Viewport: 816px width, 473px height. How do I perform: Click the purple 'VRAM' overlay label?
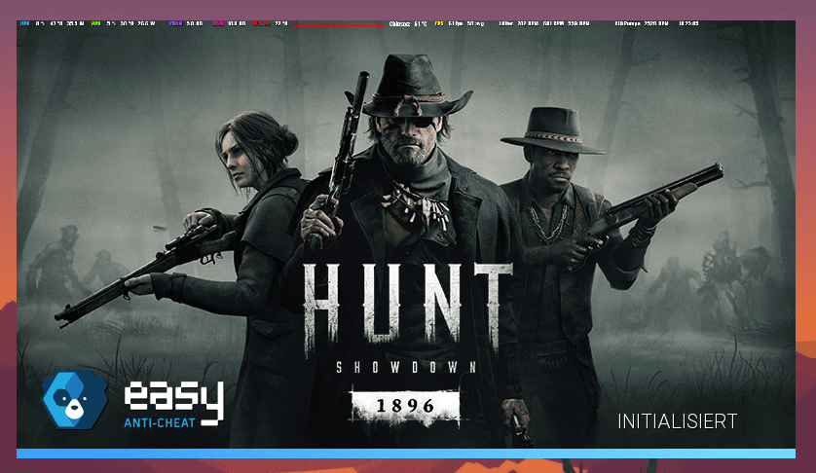tap(176, 24)
